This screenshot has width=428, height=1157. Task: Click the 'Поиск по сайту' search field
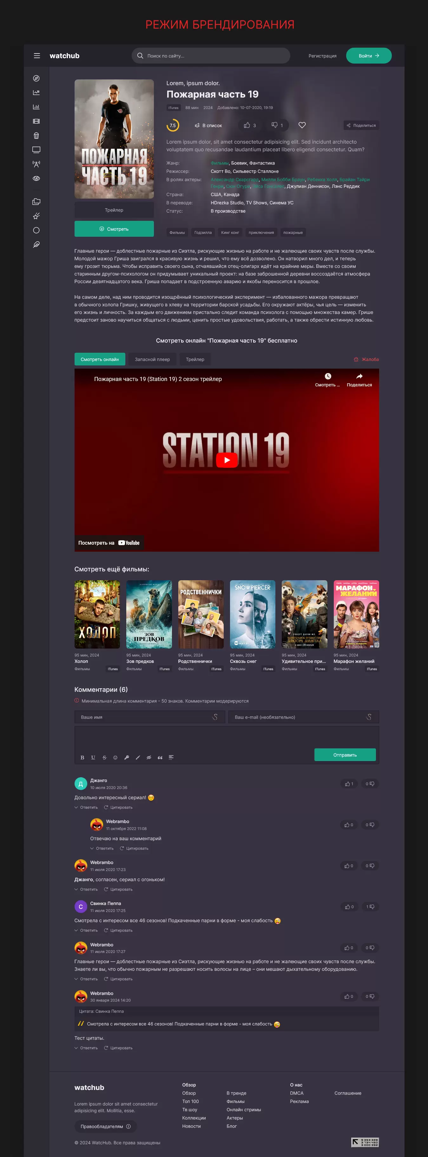click(211, 56)
